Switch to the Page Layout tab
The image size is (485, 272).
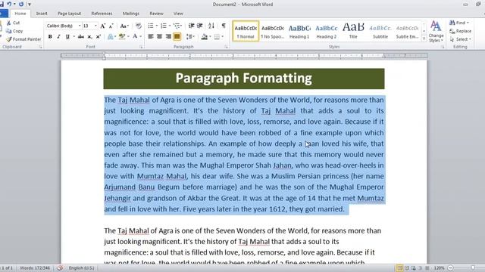pyautogui.click(x=69, y=14)
